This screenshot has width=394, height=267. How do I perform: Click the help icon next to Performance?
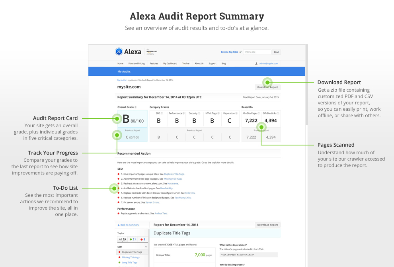(x=184, y=114)
